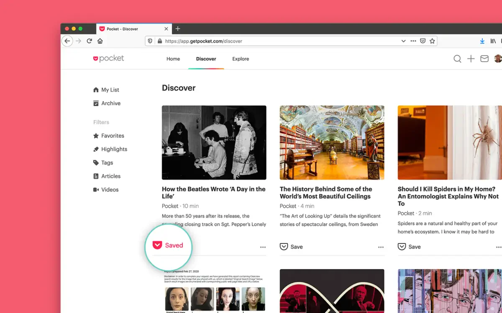Open My List in the sidebar
Viewport: 502px width, 313px height.
point(106,90)
